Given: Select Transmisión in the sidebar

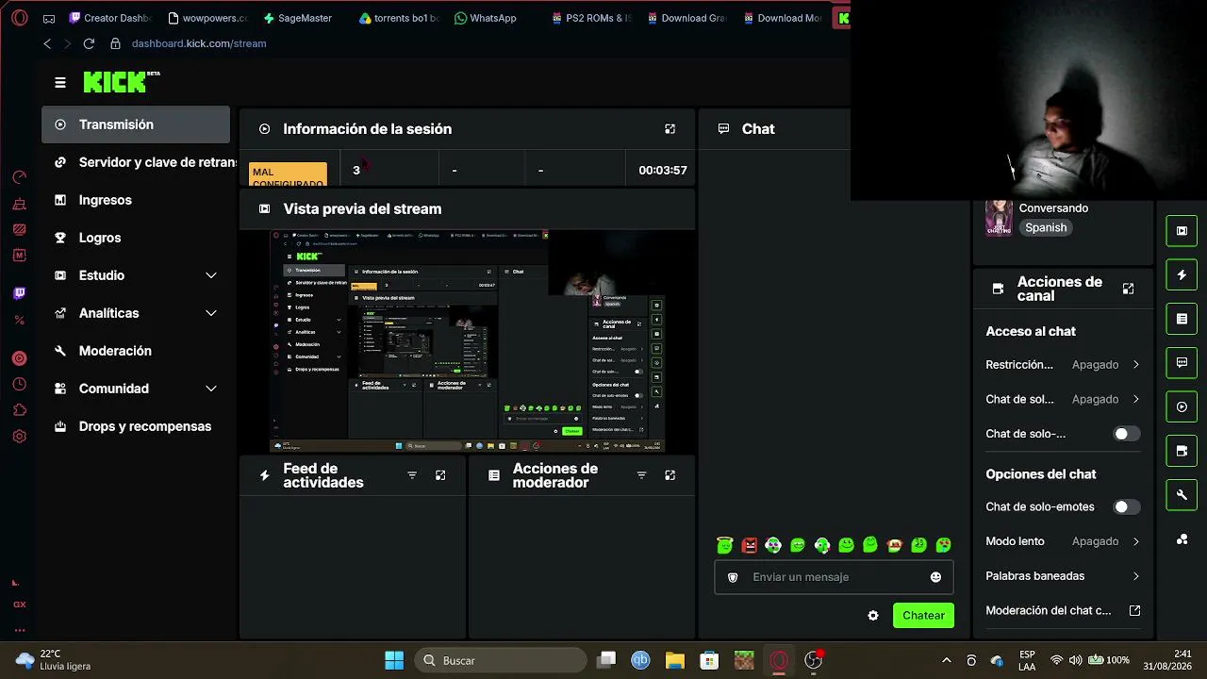Looking at the screenshot, I should coord(136,124).
